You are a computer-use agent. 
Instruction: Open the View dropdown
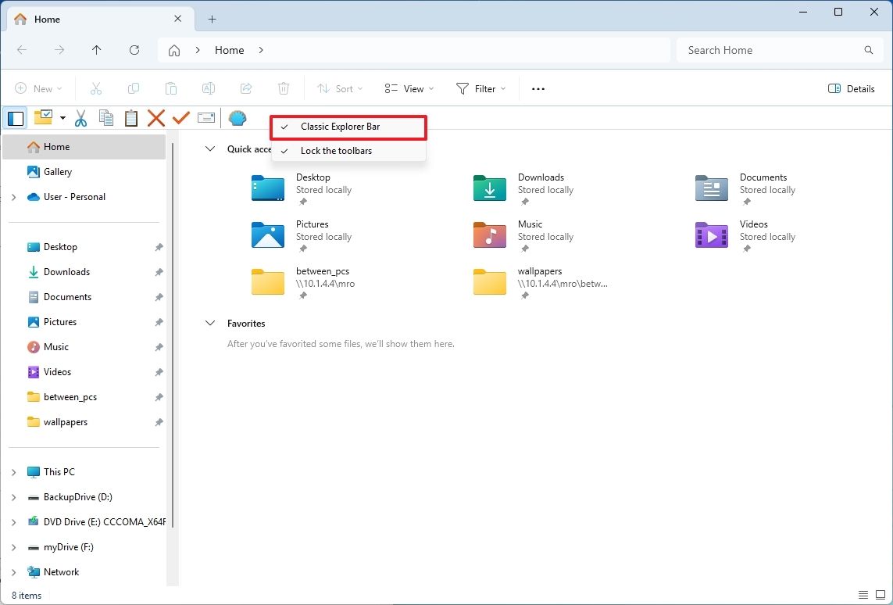(x=408, y=88)
